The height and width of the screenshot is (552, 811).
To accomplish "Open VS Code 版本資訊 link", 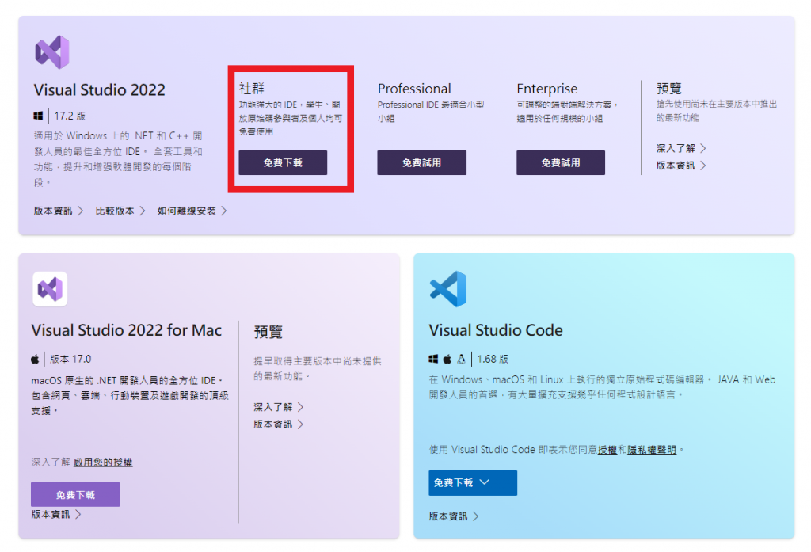I will click(x=454, y=516).
